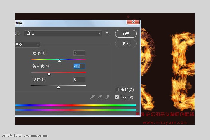
Task: Click the 复位 reset button
Action: pyautogui.click(x=126, y=44)
